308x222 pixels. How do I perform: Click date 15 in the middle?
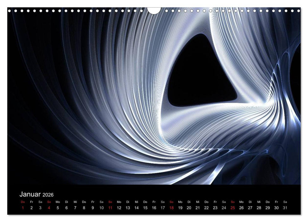coord(146,207)
